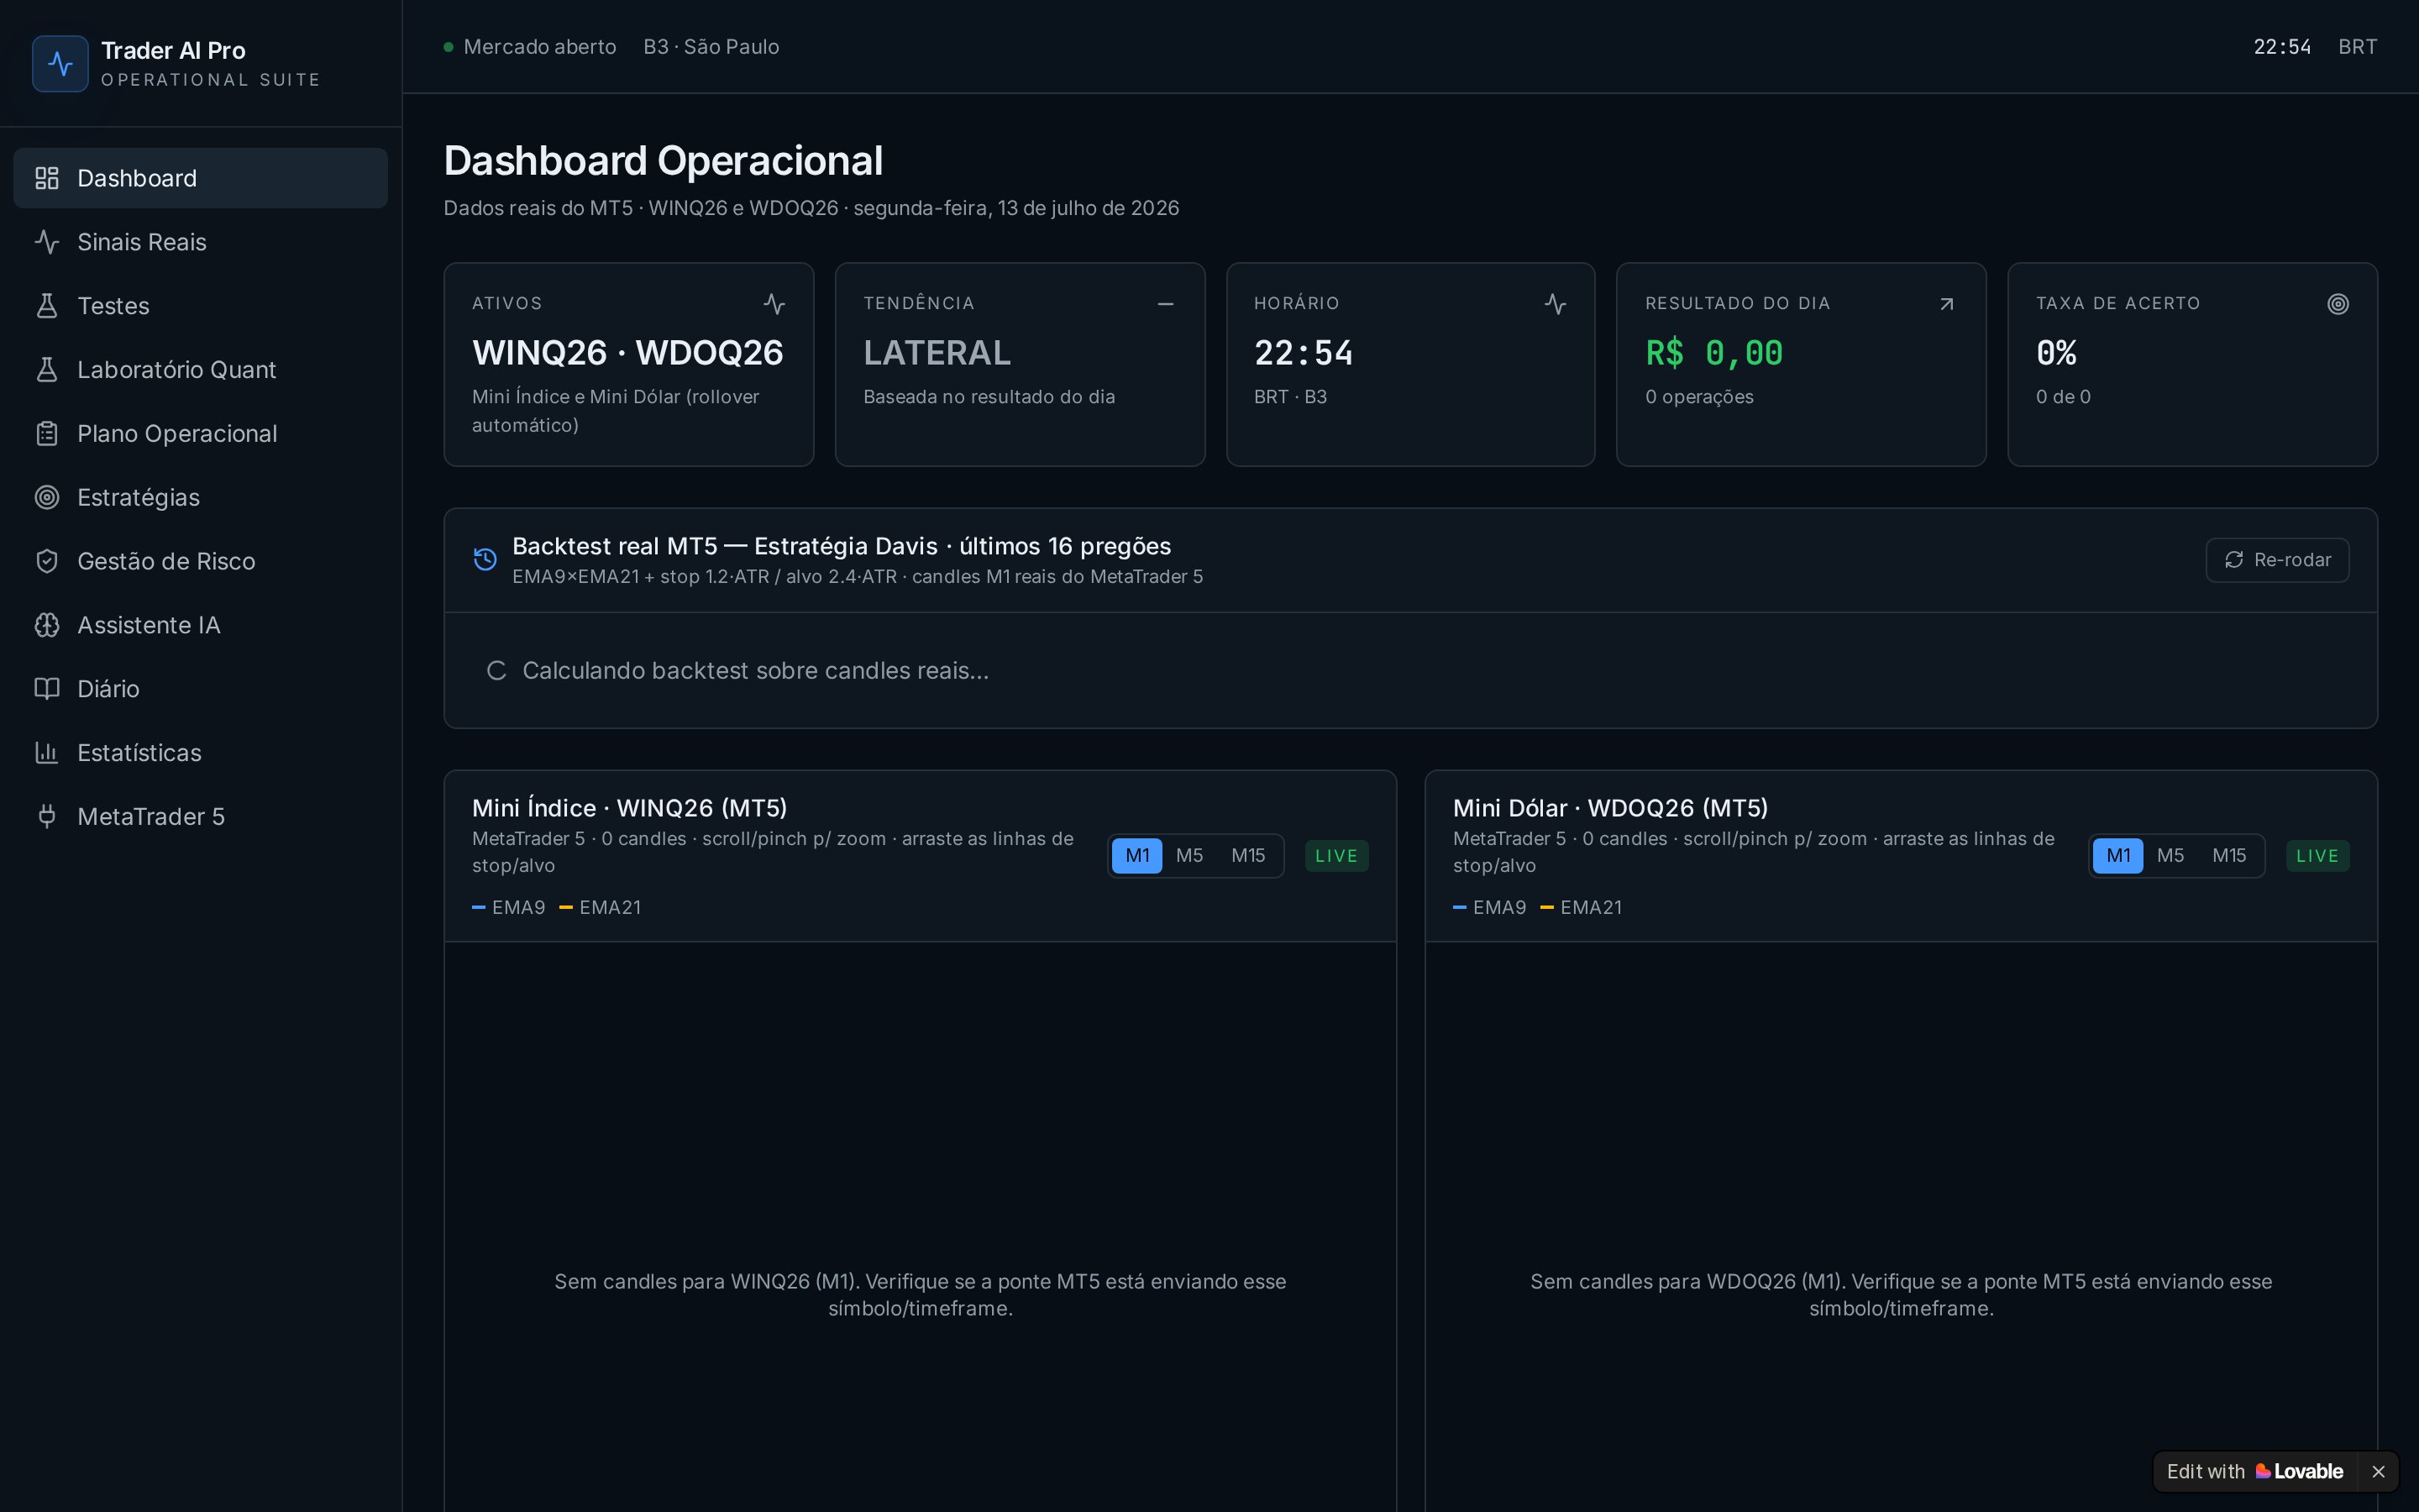
Task: Click the Dashboard Operacional heading
Action: pyautogui.click(x=663, y=161)
